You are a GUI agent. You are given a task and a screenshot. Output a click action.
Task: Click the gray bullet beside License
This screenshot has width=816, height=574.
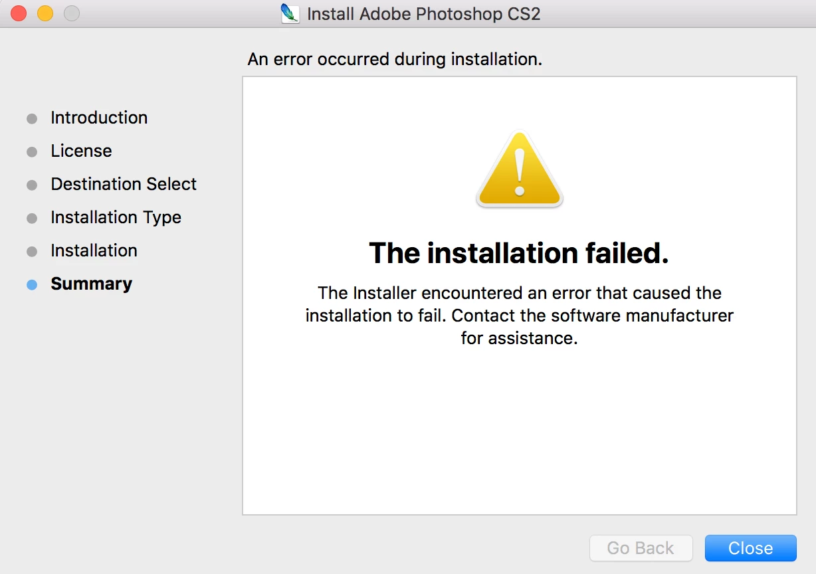point(32,152)
